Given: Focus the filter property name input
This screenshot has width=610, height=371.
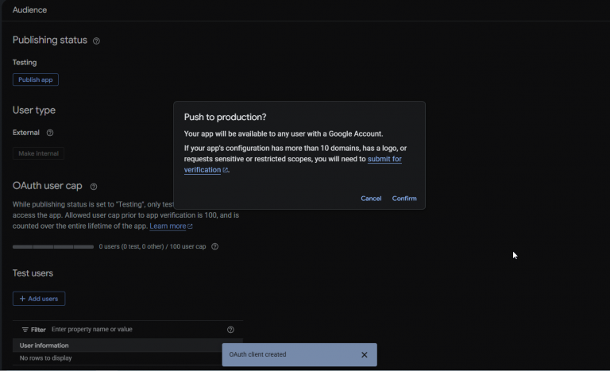Looking at the screenshot, I should pyautogui.click(x=136, y=330).
